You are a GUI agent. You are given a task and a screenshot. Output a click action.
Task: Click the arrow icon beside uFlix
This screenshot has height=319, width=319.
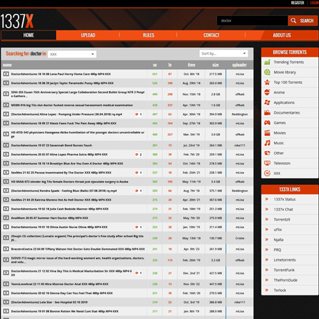[x=267, y=230]
